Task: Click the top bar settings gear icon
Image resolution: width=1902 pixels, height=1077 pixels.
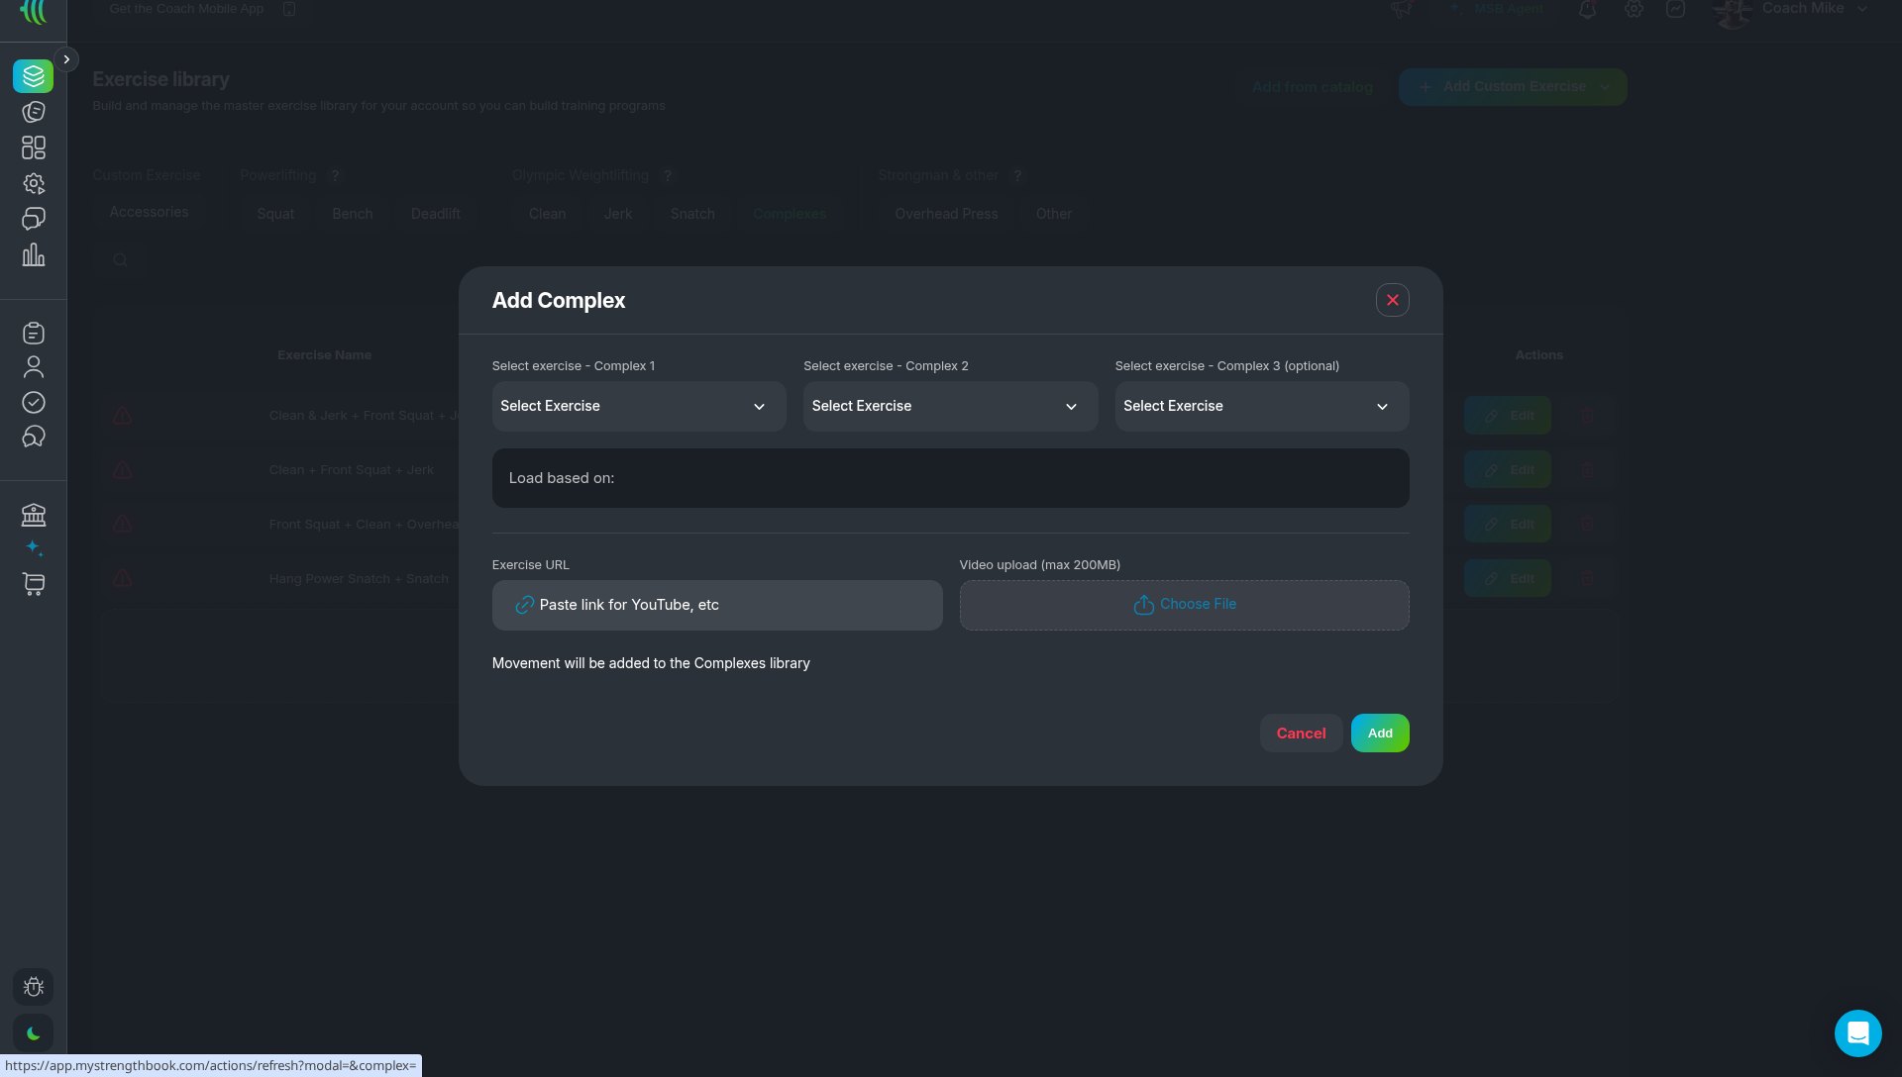Action: 1634,10
